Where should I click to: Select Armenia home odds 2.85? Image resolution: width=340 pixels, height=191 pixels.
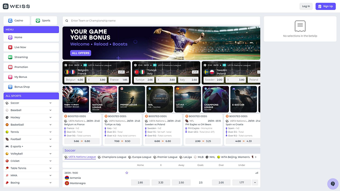pos(140,183)
